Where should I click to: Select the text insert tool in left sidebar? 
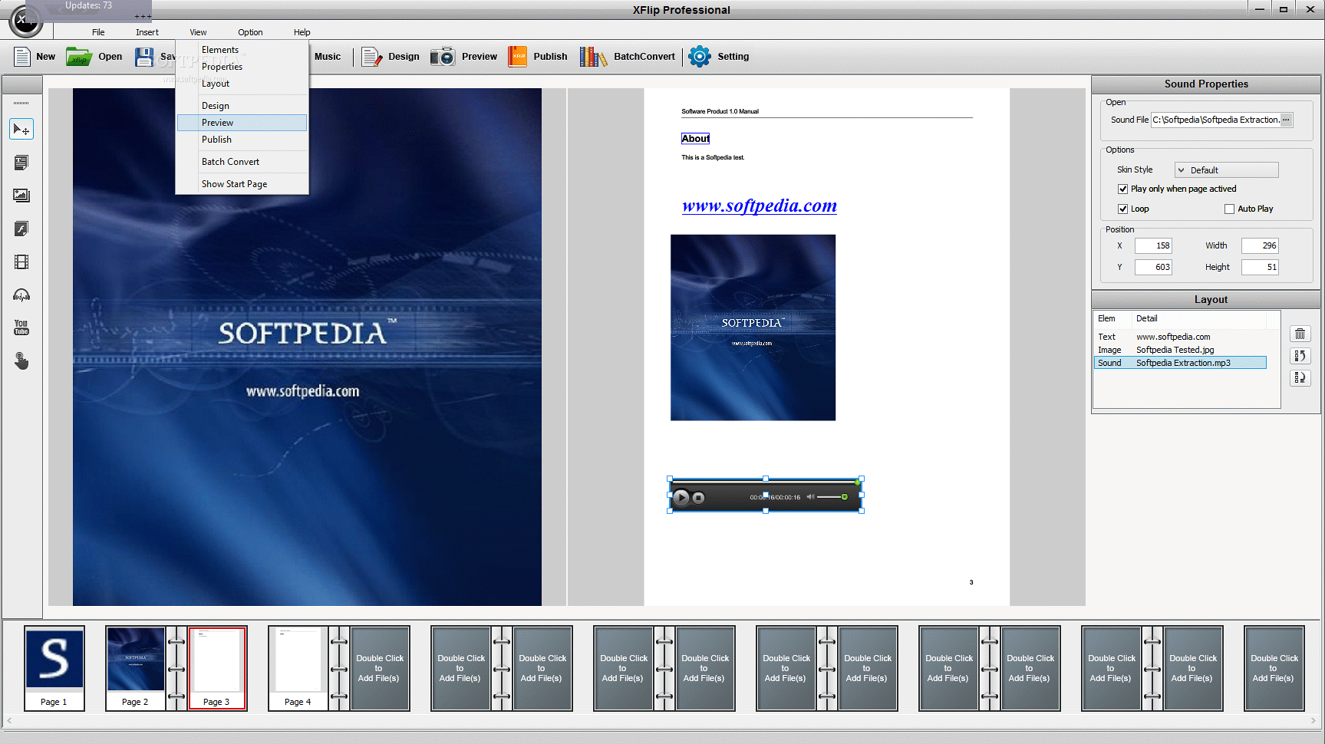[21, 163]
